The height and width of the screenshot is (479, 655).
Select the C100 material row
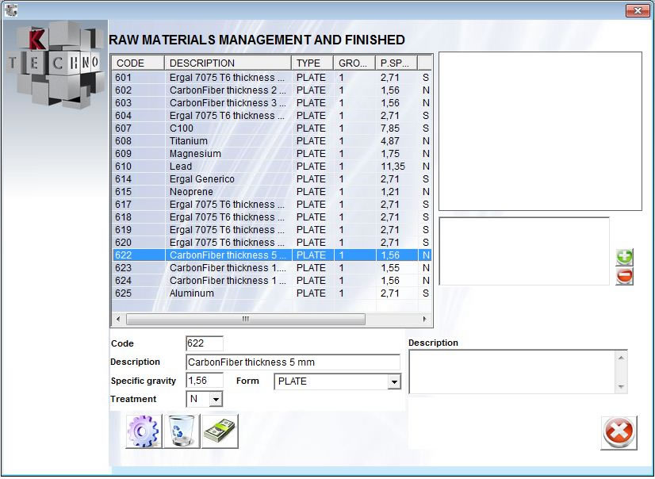click(272, 128)
